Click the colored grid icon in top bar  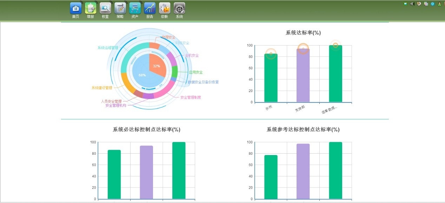[x=426, y=4]
